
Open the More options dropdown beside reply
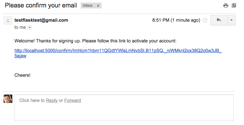[231, 20]
